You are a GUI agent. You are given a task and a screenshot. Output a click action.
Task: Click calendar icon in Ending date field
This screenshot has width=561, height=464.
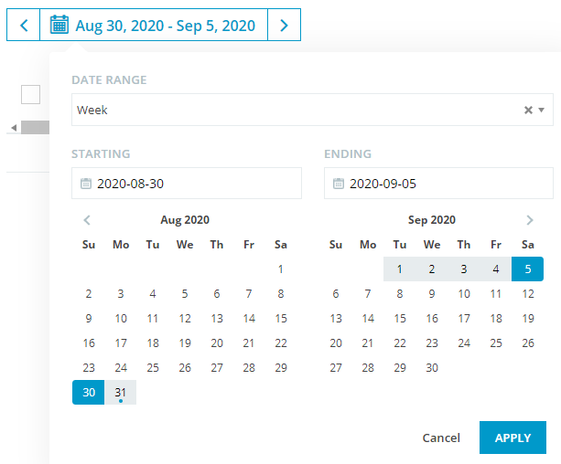coord(339,184)
